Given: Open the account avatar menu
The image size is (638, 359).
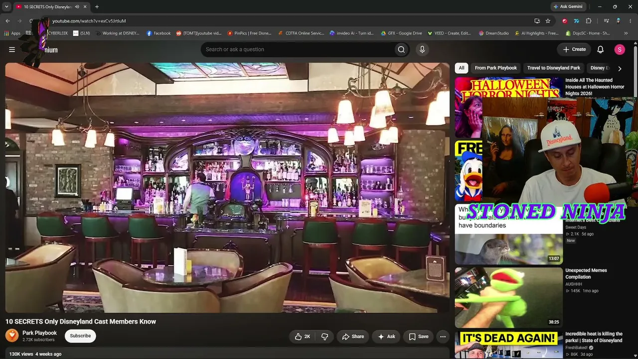Looking at the screenshot, I should click(620, 49).
